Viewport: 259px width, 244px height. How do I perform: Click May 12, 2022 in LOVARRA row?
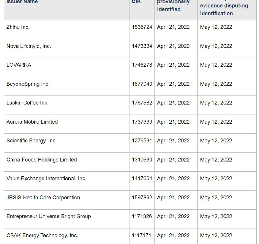pos(216,65)
